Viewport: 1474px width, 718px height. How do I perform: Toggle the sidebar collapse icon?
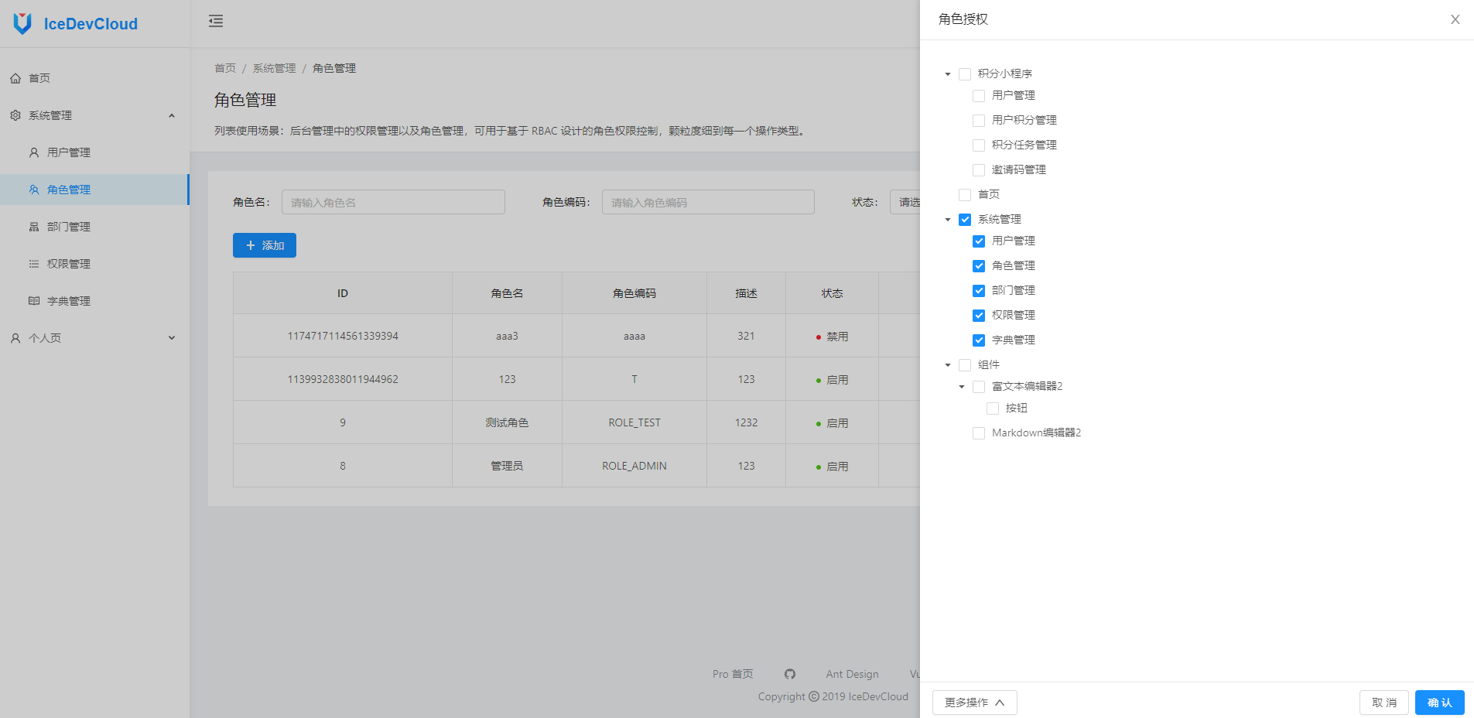point(216,21)
